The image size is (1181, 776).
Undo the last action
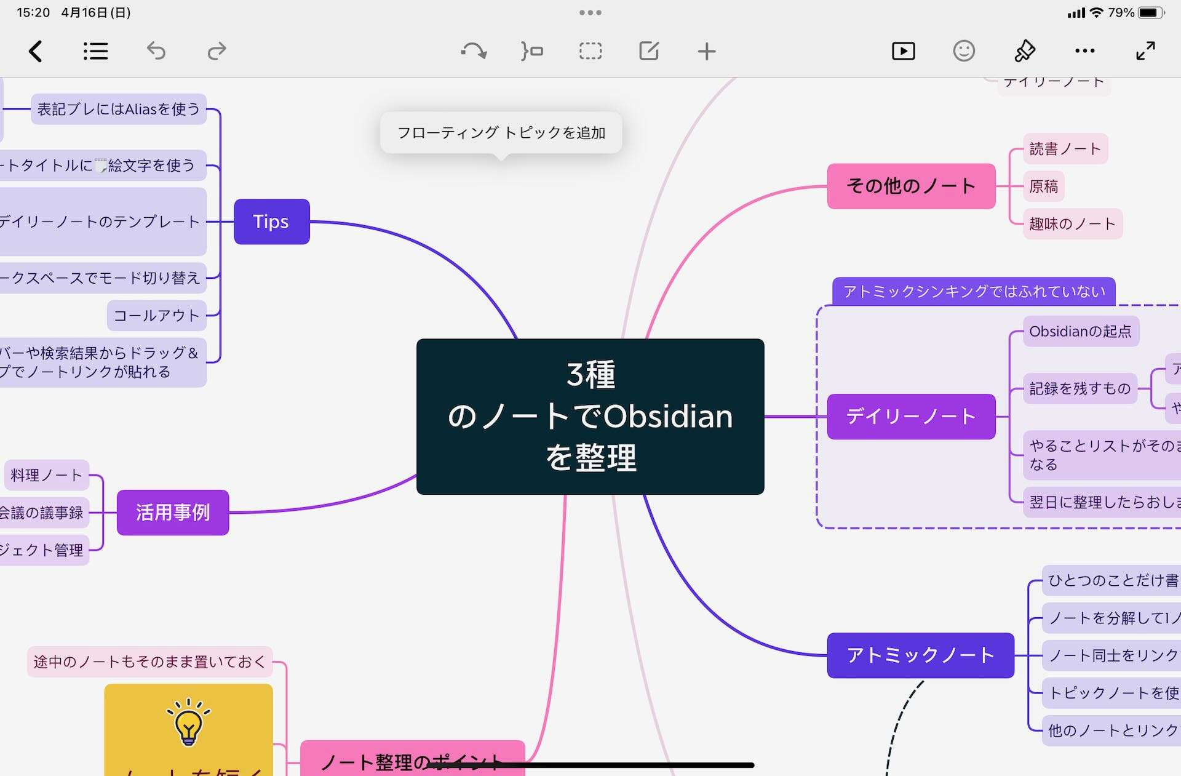coord(156,51)
